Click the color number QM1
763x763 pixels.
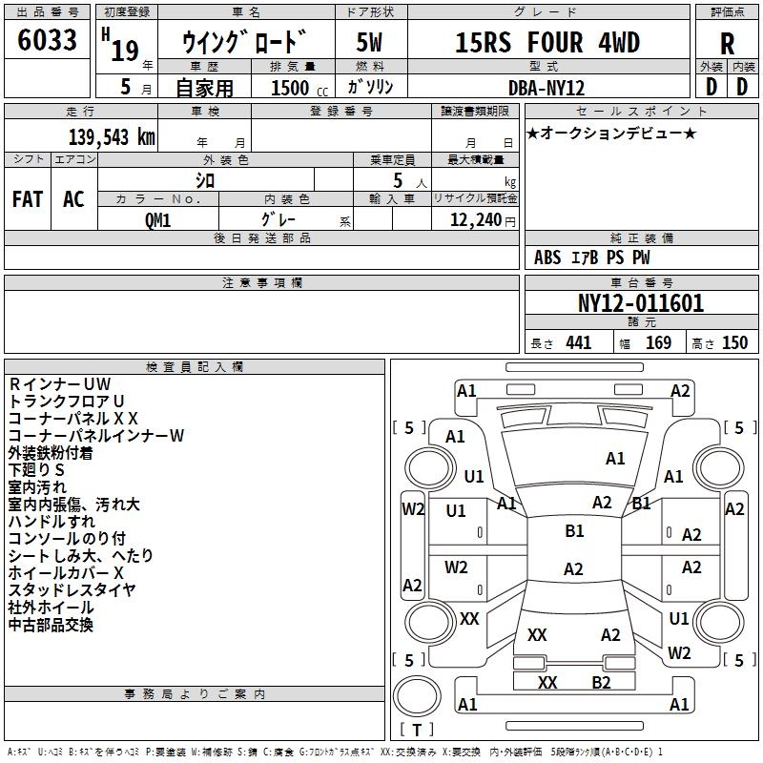(157, 220)
